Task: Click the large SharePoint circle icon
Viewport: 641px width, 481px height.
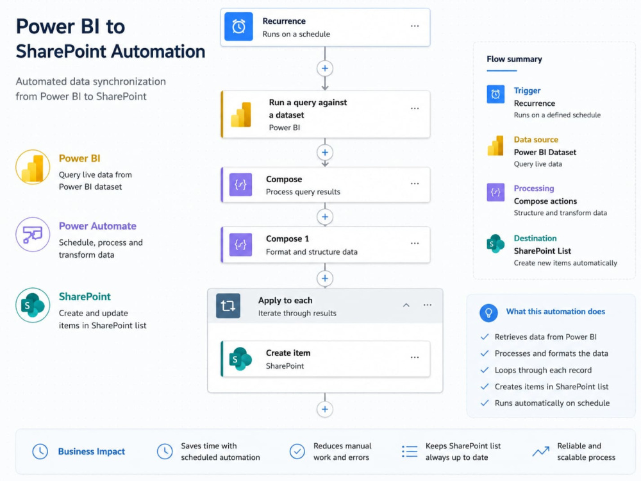Action: pyautogui.click(x=33, y=305)
